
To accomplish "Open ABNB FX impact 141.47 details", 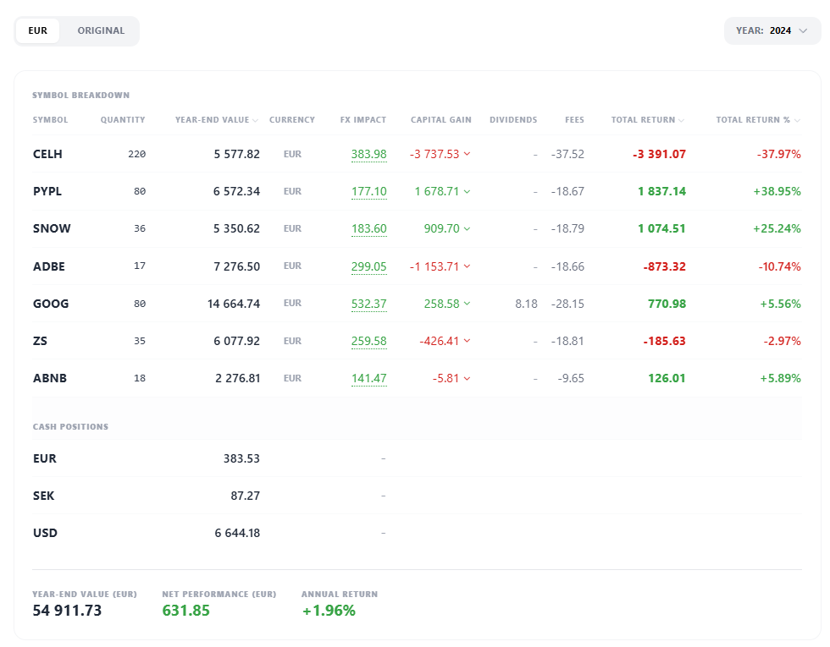I will 368,378.
